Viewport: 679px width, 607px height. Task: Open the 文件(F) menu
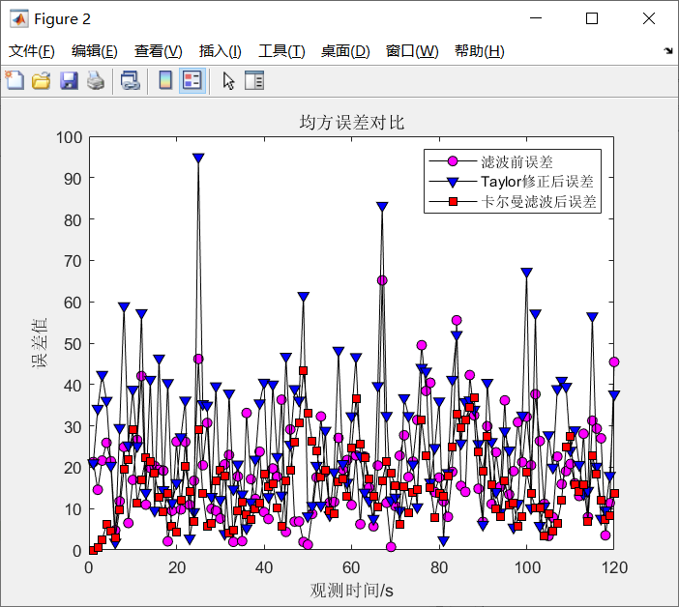(32, 51)
